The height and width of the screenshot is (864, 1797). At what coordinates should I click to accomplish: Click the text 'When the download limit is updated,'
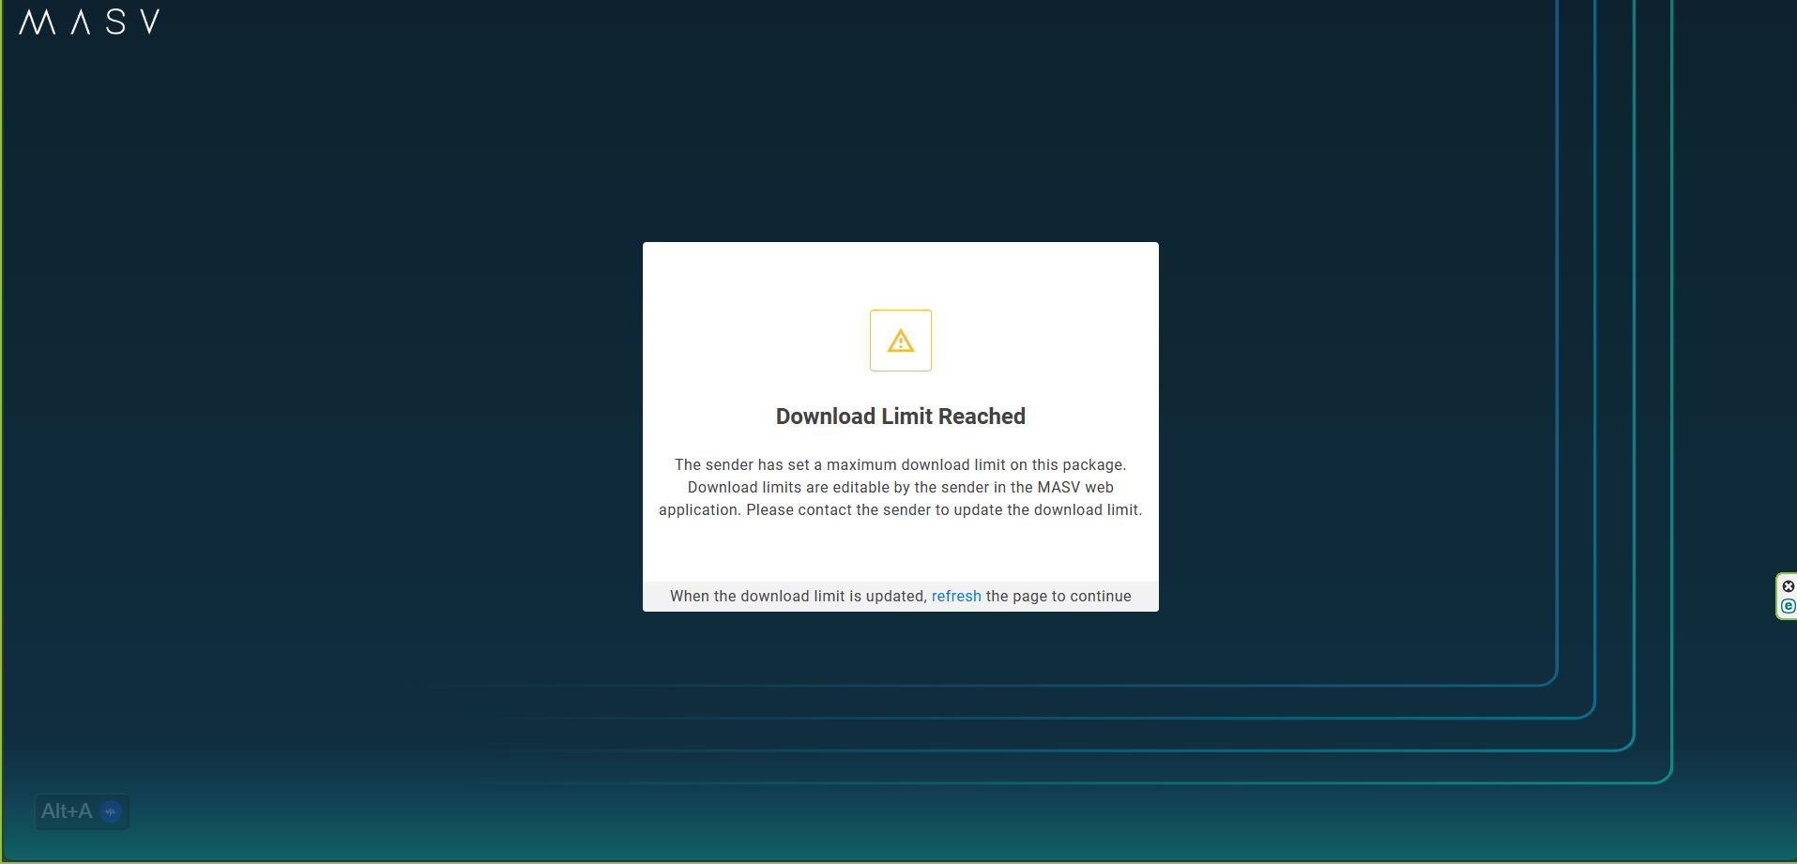click(x=799, y=597)
